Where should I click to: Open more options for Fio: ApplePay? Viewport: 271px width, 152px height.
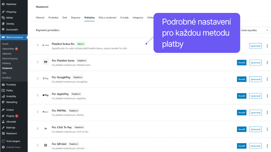pyautogui.click(x=267, y=96)
